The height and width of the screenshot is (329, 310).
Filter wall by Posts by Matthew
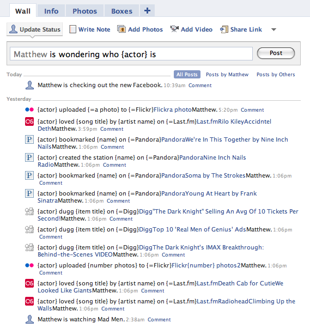(227, 75)
